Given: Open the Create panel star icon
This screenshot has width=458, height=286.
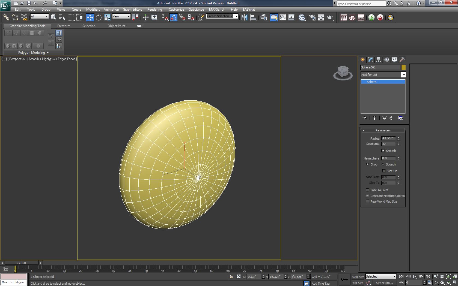Looking at the screenshot, I should click(362, 60).
